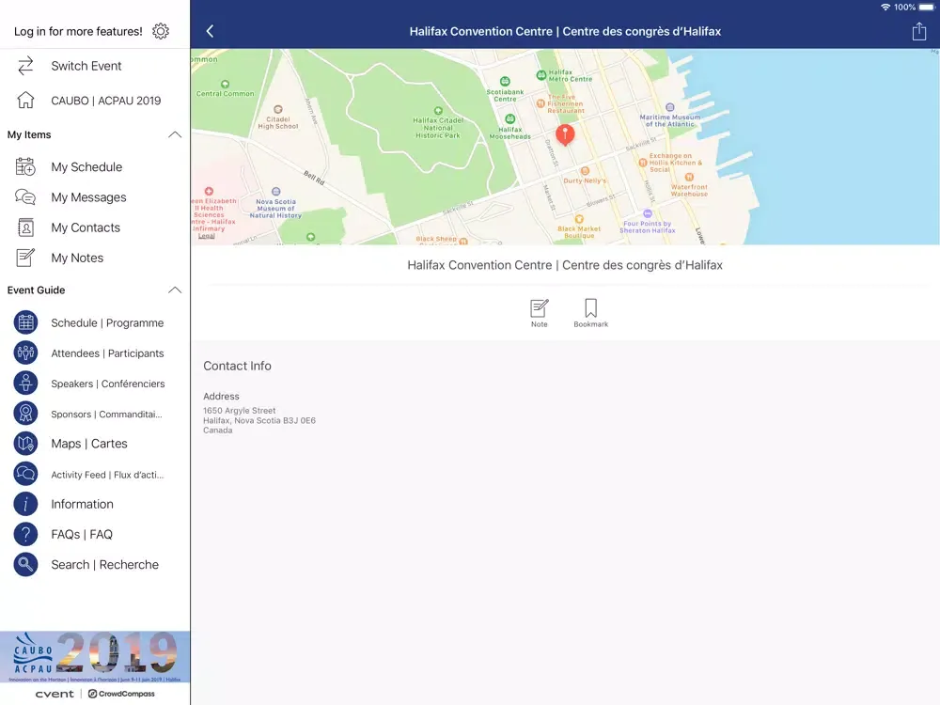Image resolution: width=940 pixels, height=705 pixels.
Task: Click the Speakers | Conférenciers round icon
Action: pos(25,384)
